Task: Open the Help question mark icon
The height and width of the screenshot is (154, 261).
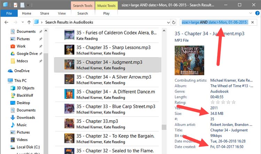Action: point(257,13)
